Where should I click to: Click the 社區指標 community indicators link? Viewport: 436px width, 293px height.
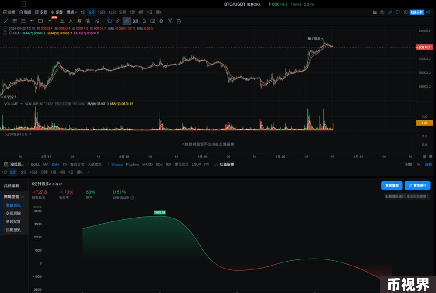coord(227,164)
